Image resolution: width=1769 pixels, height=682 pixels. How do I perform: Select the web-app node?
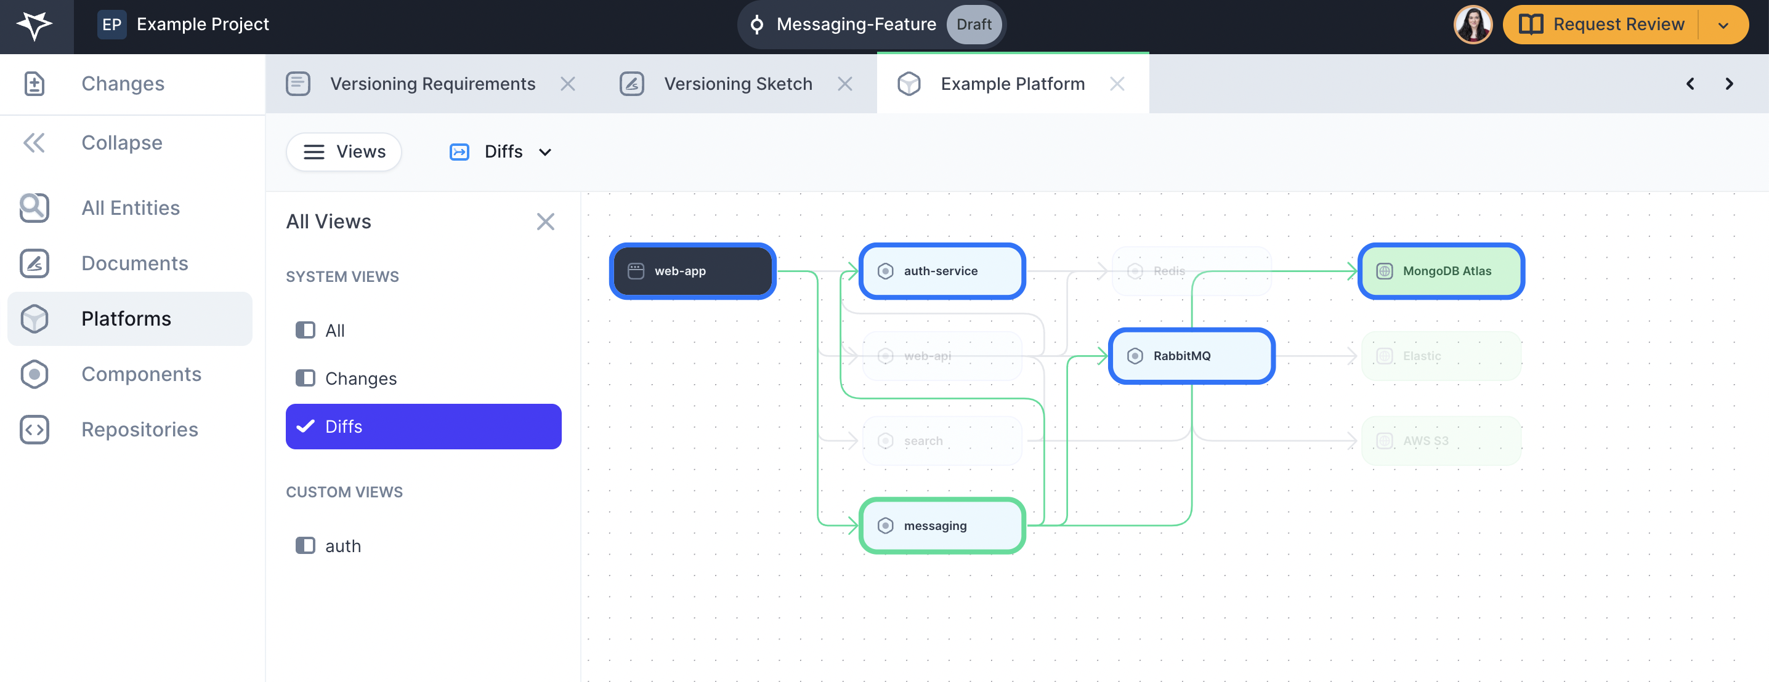[x=693, y=271]
